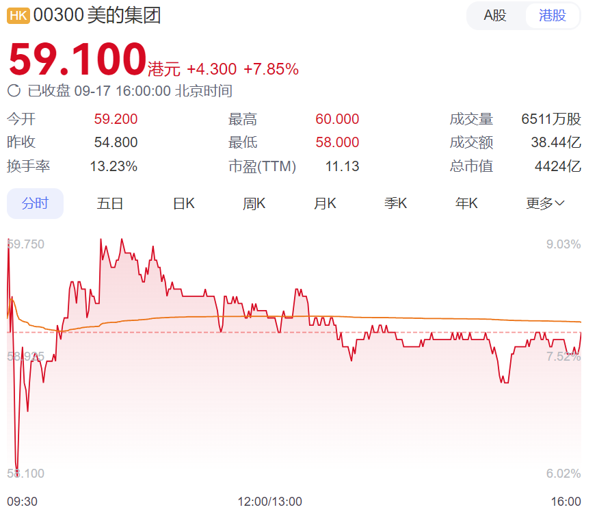Click the 今开 label
The width and height of the screenshot is (597, 514).
(21, 119)
